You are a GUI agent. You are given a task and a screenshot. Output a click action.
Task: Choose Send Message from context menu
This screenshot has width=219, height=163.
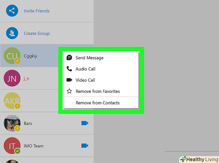click(100, 58)
